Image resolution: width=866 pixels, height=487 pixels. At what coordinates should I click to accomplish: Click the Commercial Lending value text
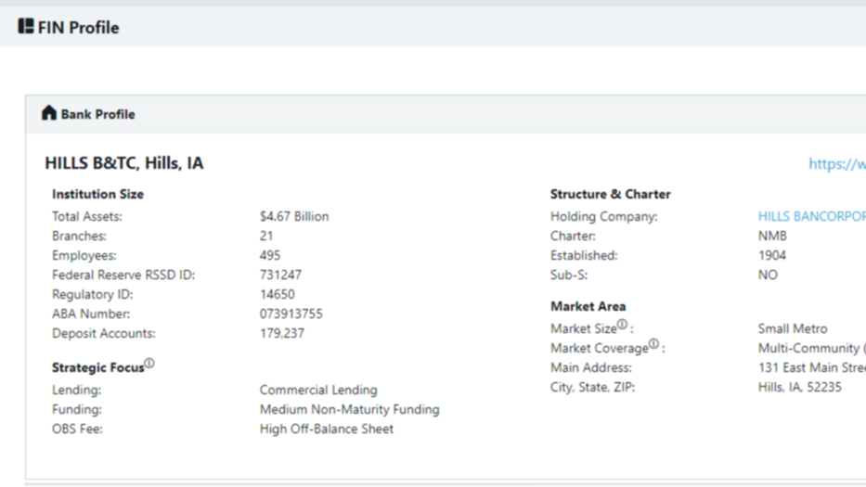tap(318, 390)
